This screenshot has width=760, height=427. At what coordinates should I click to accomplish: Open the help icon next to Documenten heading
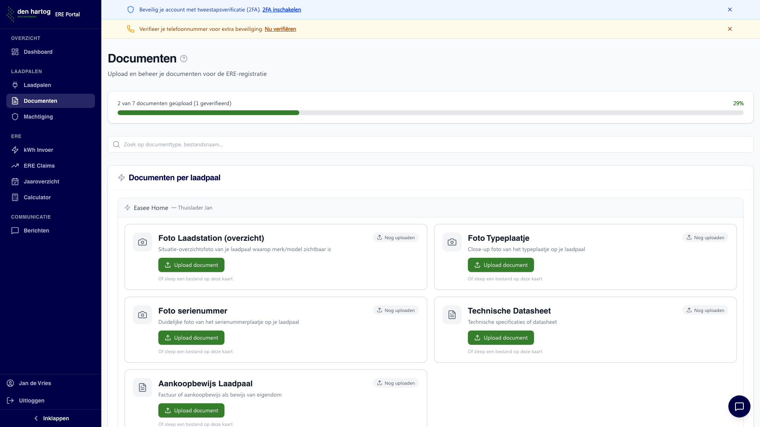click(x=184, y=59)
